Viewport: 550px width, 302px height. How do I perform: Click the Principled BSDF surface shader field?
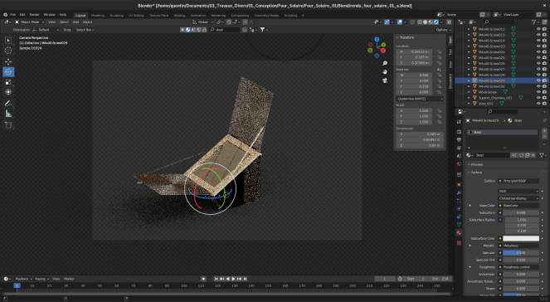tap(518, 181)
